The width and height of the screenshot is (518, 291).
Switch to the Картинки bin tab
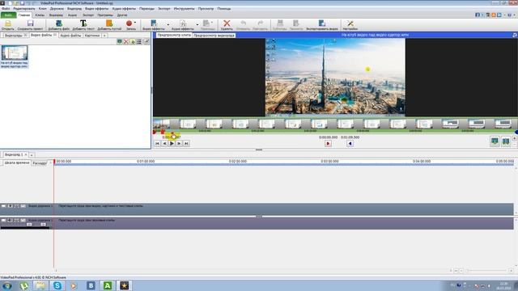tap(91, 36)
